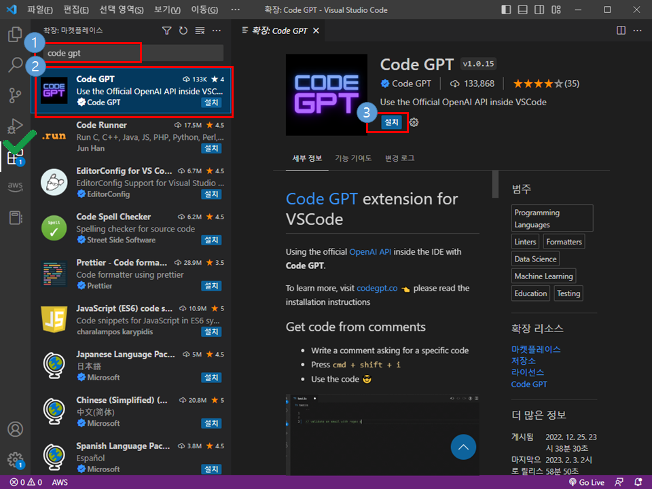The image size is (652, 489).
Task: Open notifications bell in status bar
Action: 638,482
